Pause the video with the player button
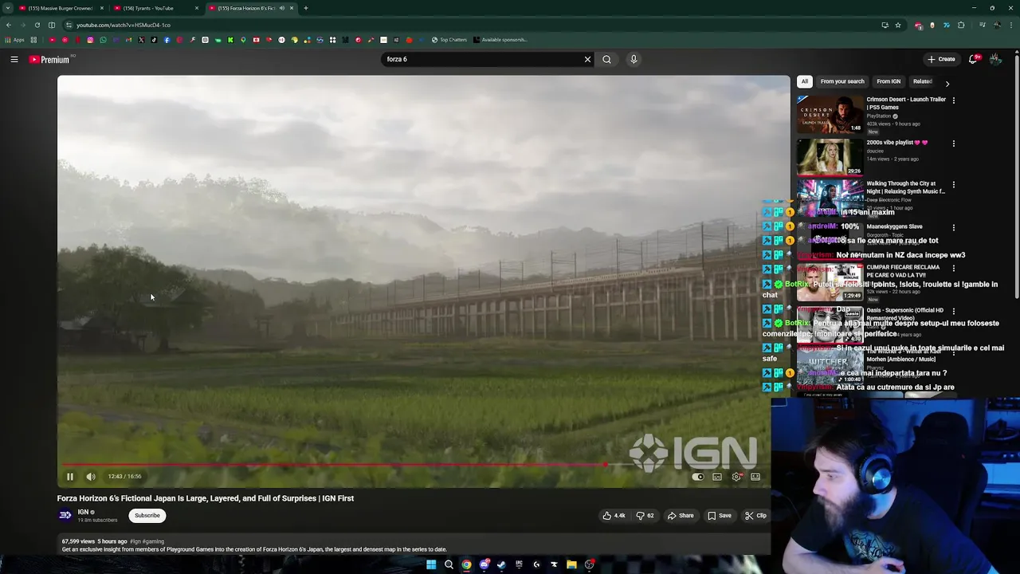Image resolution: width=1020 pixels, height=574 pixels. (69, 477)
